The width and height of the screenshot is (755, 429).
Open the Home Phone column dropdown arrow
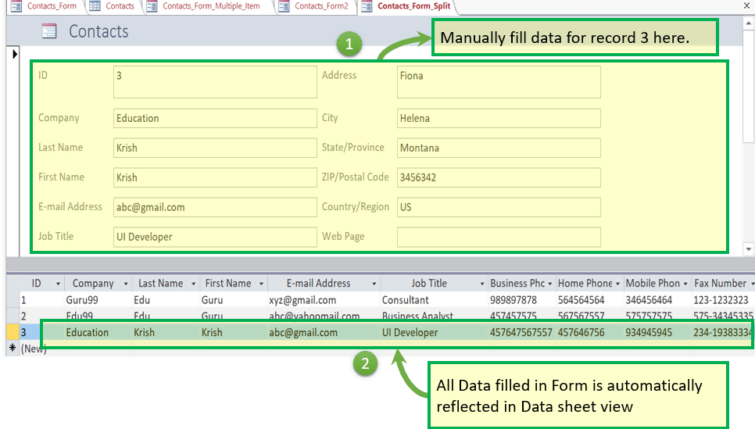[x=618, y=284]
